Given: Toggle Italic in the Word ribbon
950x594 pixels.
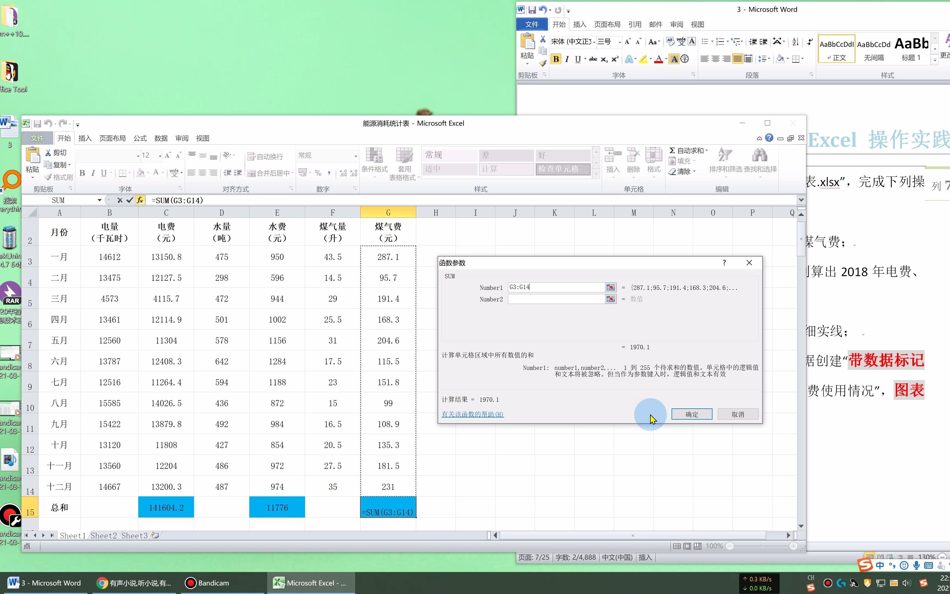Looking at the screenshot, I should tap(567, 59).
